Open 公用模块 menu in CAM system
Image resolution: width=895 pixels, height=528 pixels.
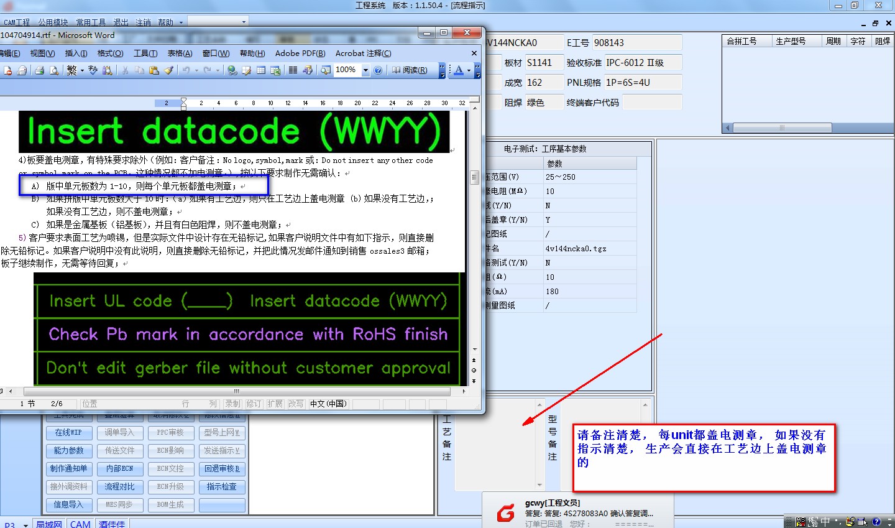point(53,22)
